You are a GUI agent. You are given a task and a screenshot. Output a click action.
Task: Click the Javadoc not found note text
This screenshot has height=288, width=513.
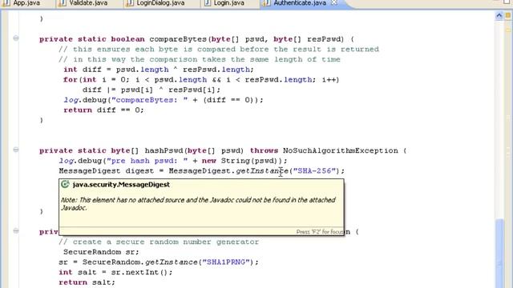pyautogui.click(x=198, y=204)
